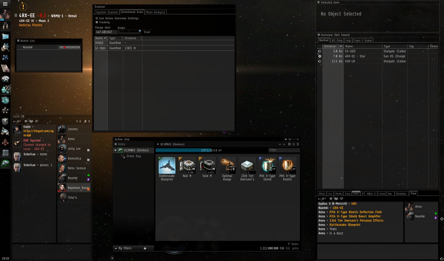Image resolution: width=444 pixels, height=261 pixels.
Task: Select the SS-GED stargate in Overview
Action: 378,51
